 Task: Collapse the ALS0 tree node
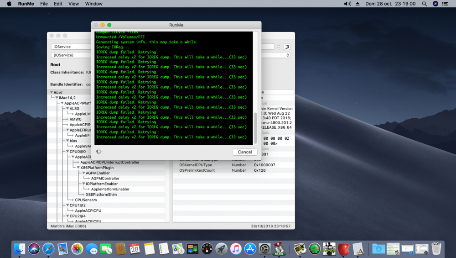(67, 109)
